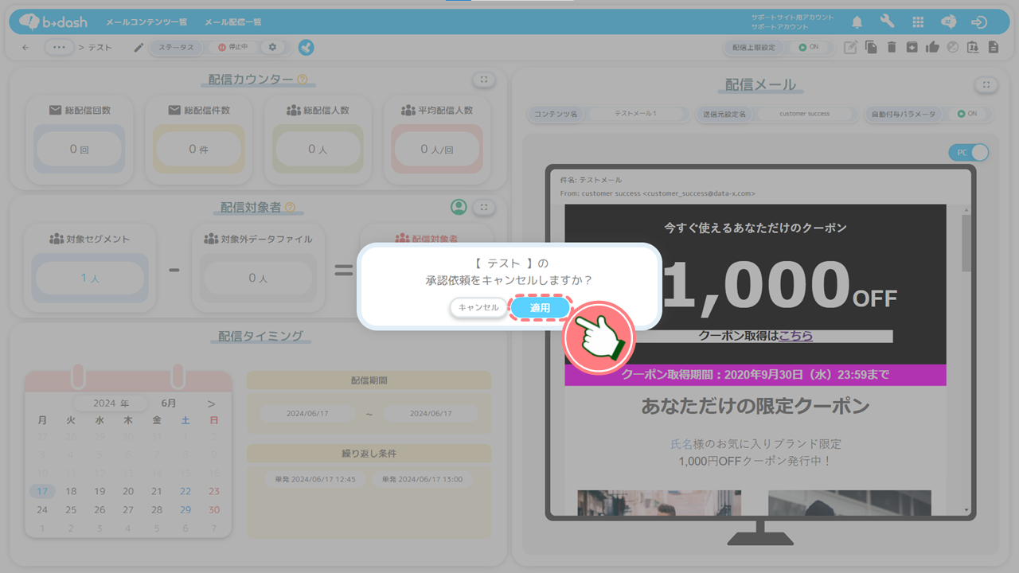The height and width of the screenshot is (573, 1019).
Task: Click the 総配信件数 0件 counter
Action: click(198, 149)
